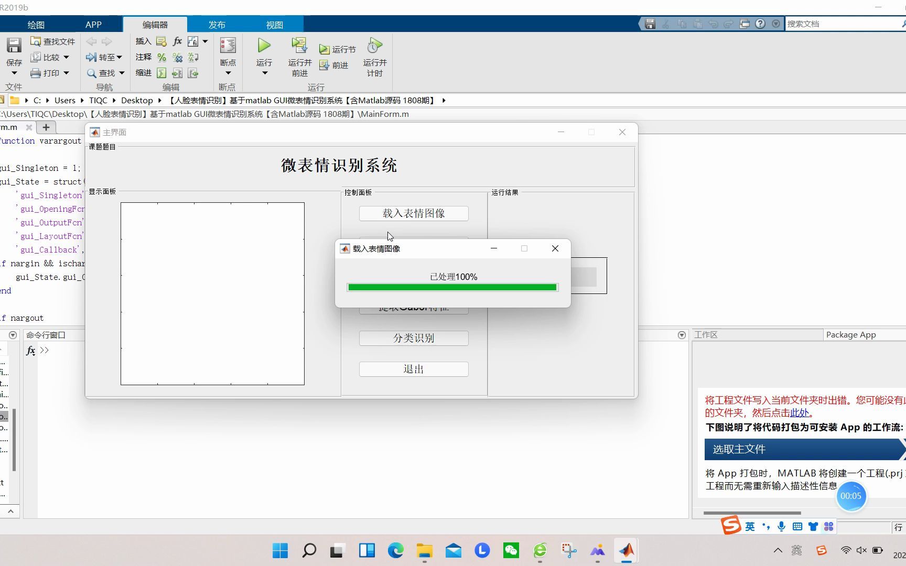Switch to the 视图 (View) tab
This screenshot has height=566, width=906.
tap(274, 25)
